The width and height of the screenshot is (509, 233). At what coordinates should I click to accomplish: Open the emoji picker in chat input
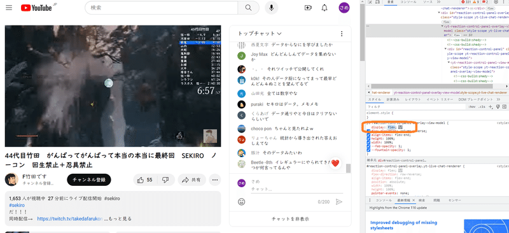pyautogui.click(x=242, y=202)
